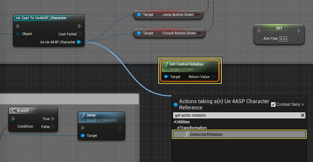The image size is (313, 162).
Task: Collapse the Utilities category
Action: [175, 122]
